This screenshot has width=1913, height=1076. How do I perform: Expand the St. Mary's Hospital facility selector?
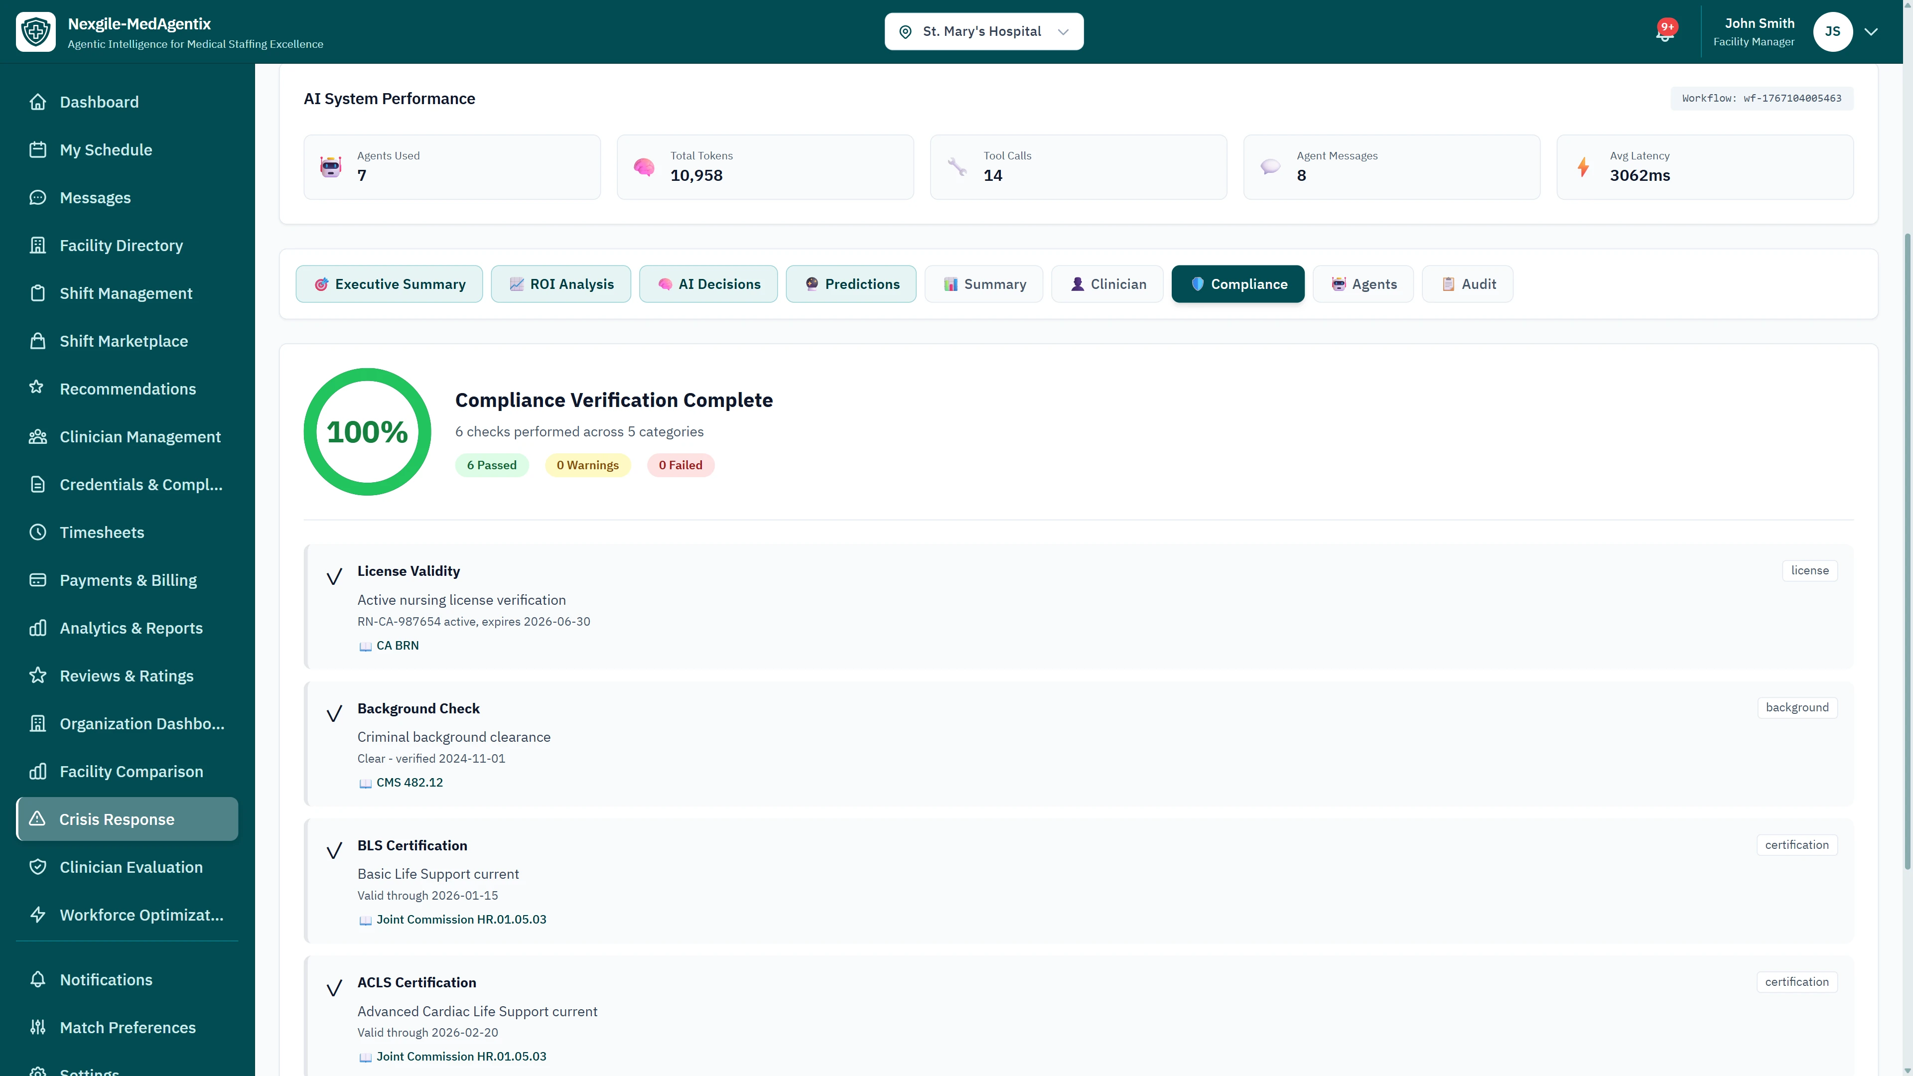coord(983,31)
